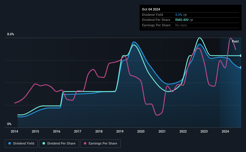Click the 2017 x-axis label
The width and height of the screenshot is (246, 152).
78,131
